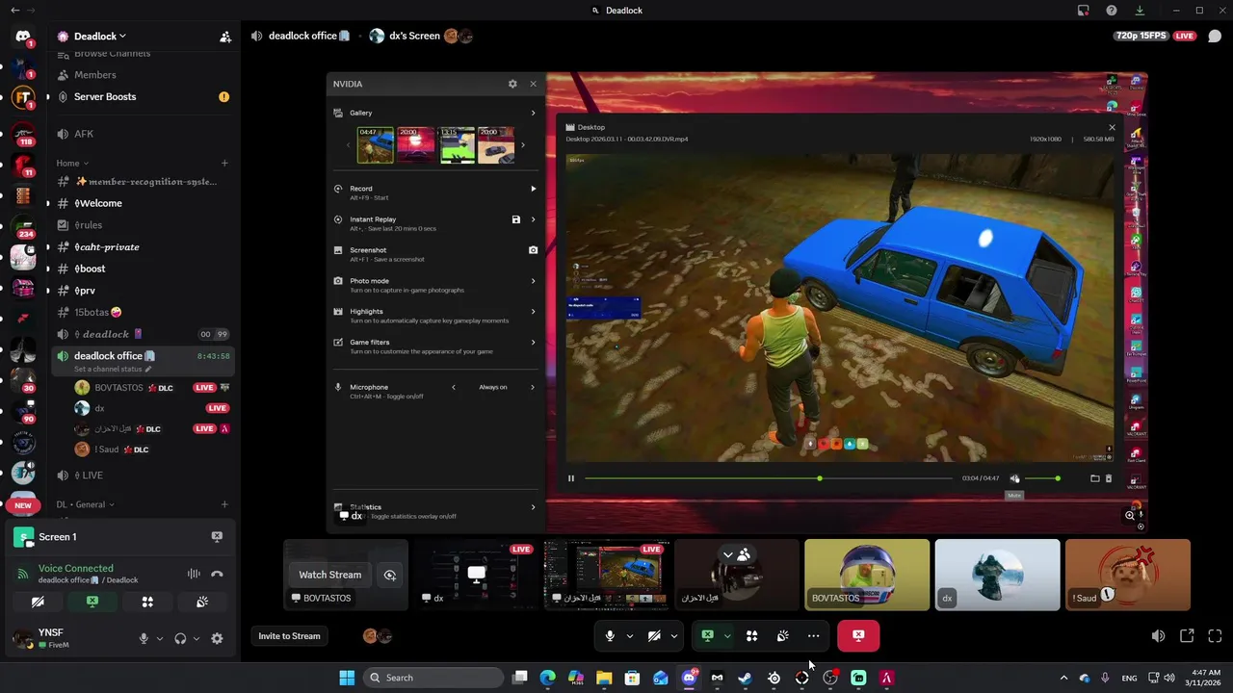Open the rules channel
The image size is (1233, 693).
(x=88, y=225)
